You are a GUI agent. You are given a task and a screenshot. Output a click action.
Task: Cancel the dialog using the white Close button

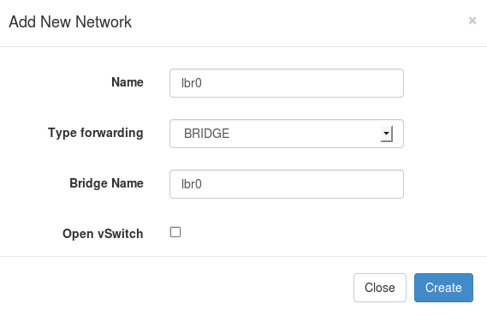[x=379, y=288]
